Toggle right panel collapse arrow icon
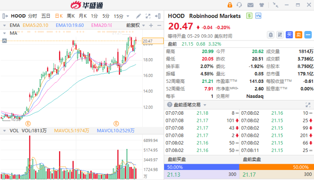Screen dimensions: 314x180 [x=158, y=16]
